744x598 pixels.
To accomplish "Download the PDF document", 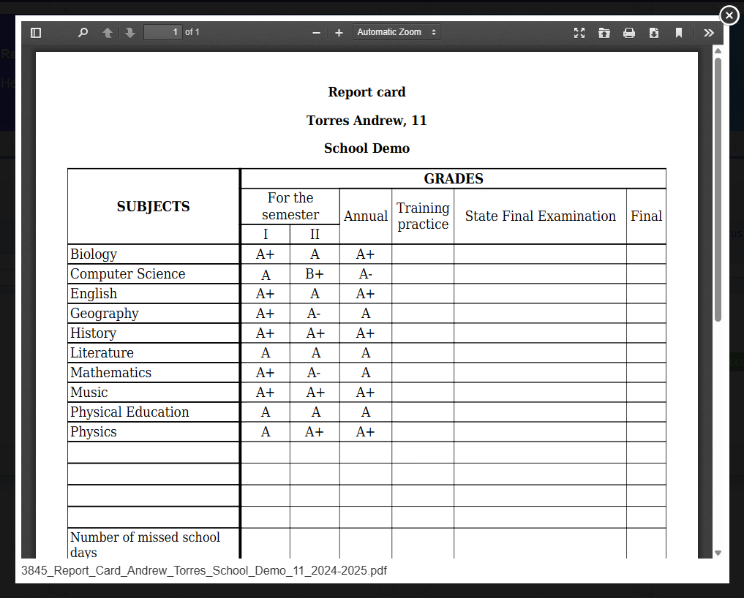I will coord(654,33).
